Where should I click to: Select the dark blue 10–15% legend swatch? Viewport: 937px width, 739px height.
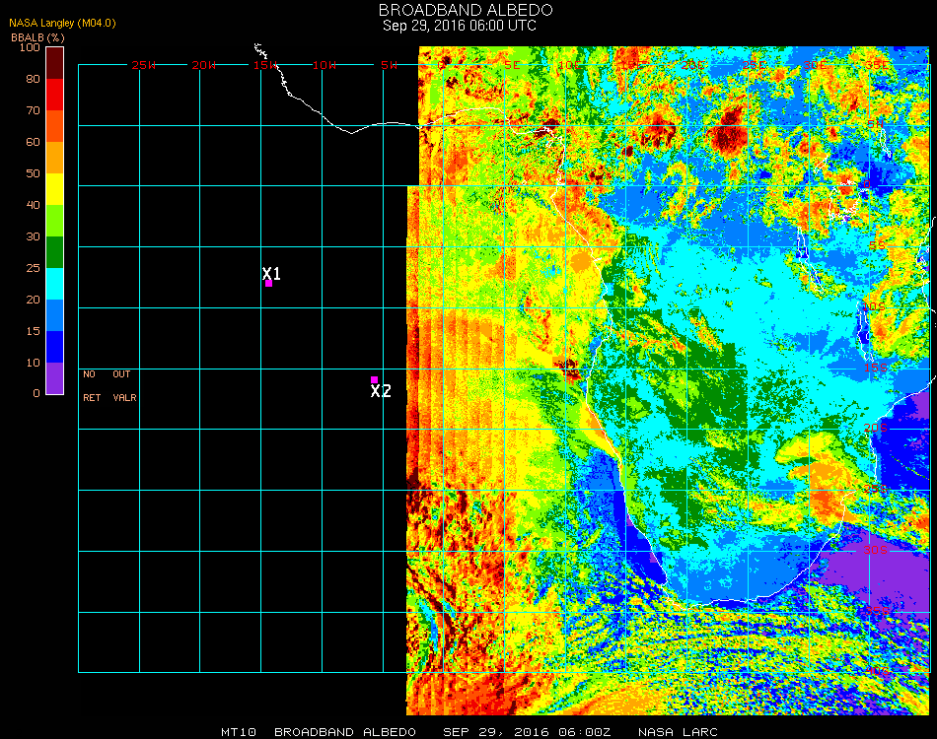(54, 346)
